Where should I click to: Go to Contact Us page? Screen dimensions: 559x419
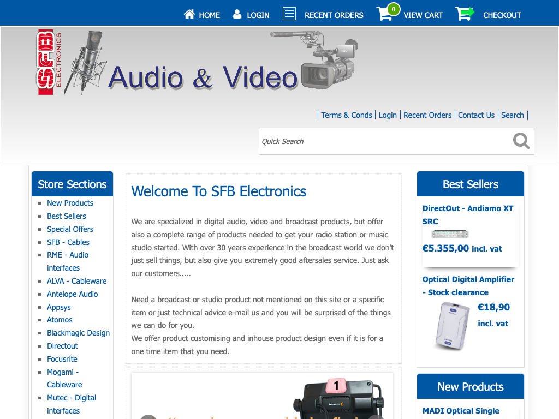click(476, 115)
